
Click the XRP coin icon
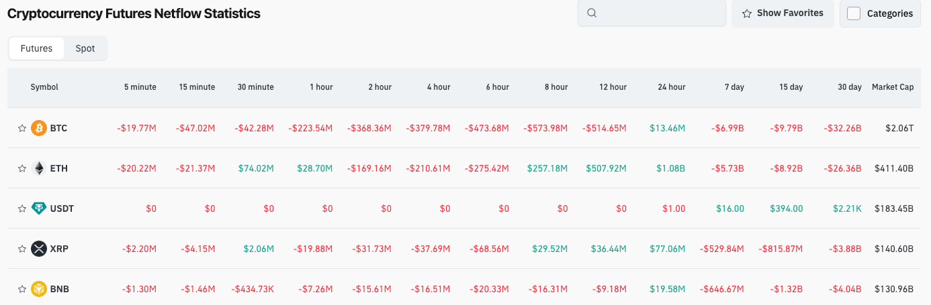tap(39, 249)
